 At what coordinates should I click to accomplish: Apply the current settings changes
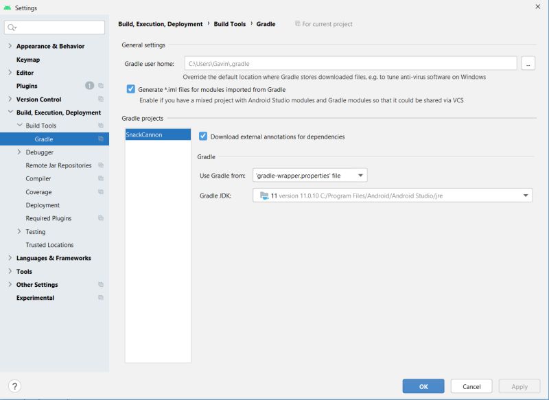(519, 386)
